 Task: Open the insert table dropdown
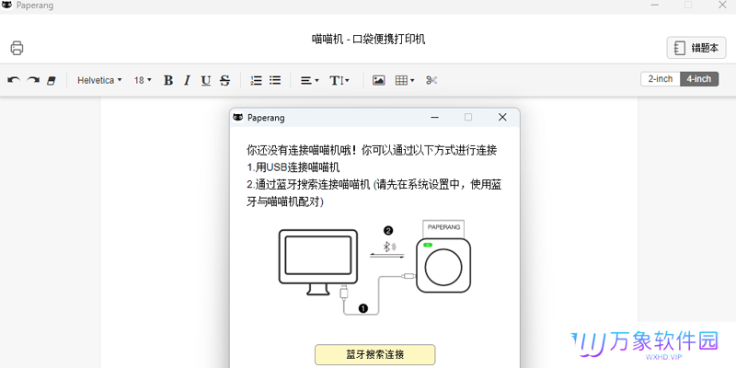[405, 80]
